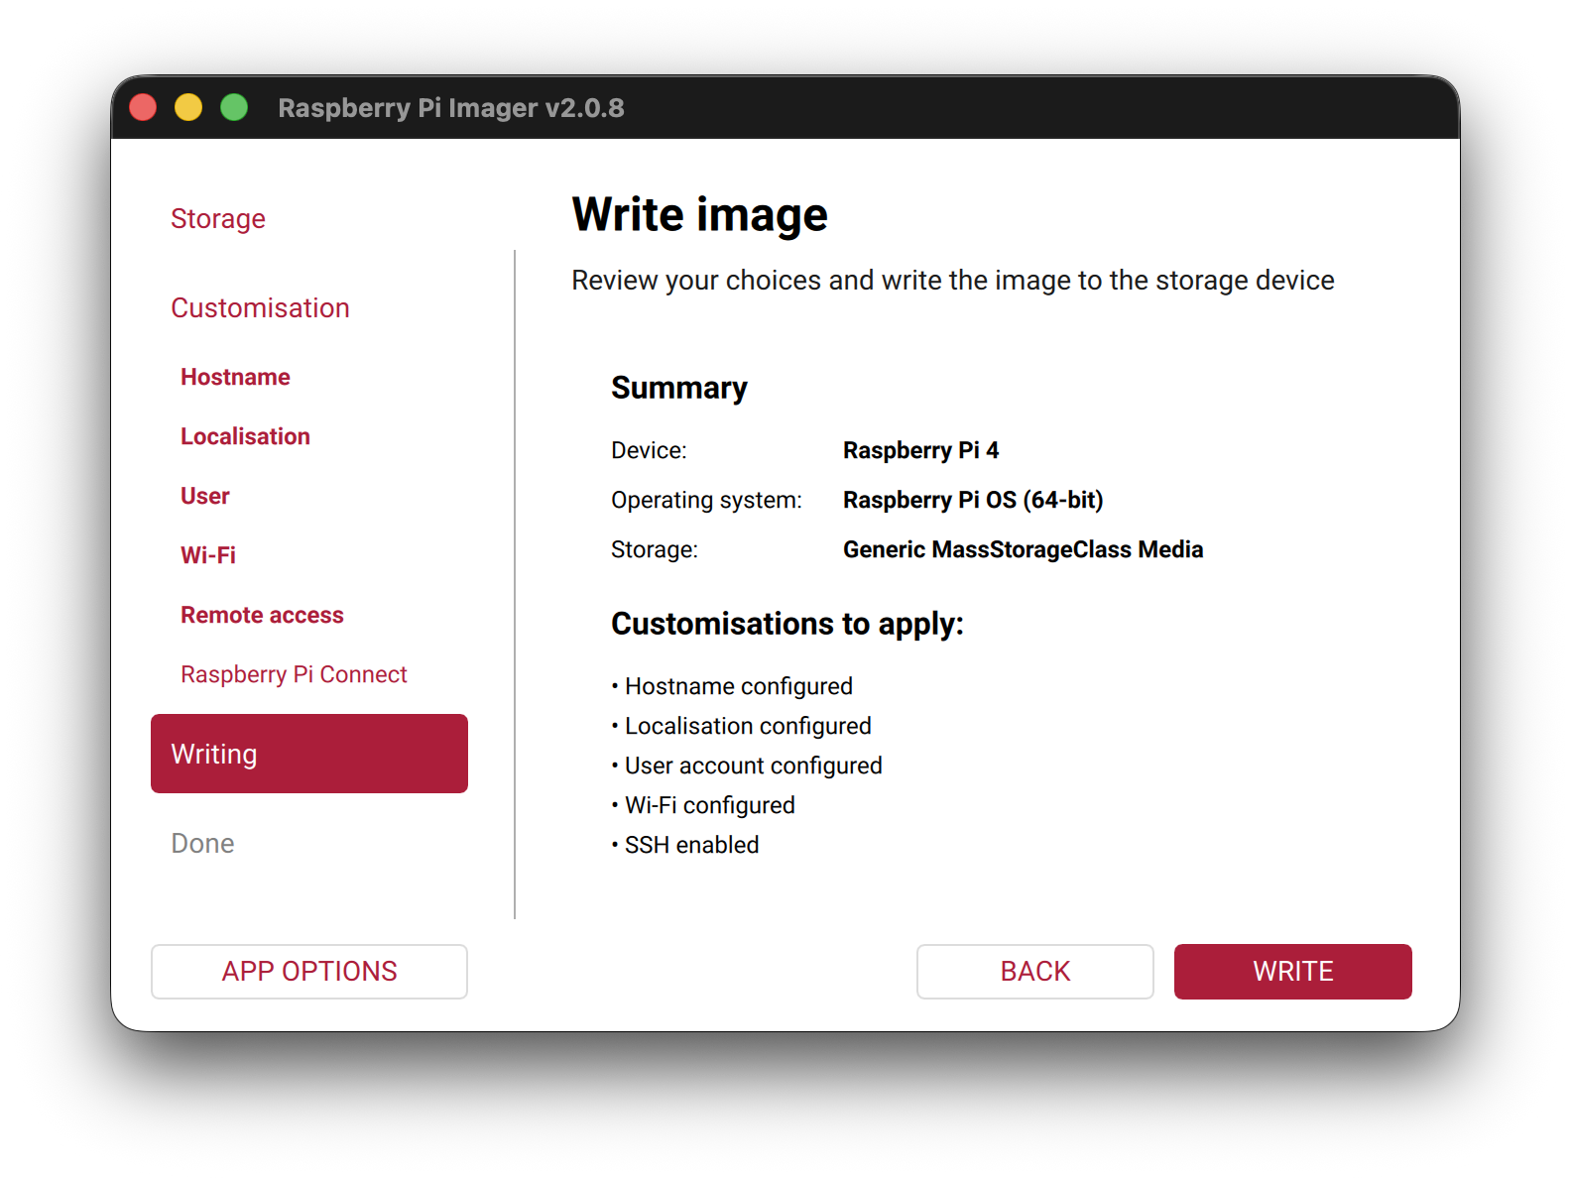
Task: Go back with the BACK button
Action: tap(1034, 972)
